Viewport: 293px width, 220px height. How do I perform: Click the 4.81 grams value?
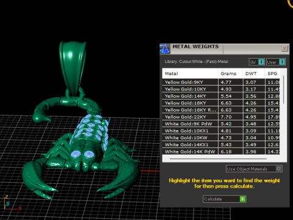point(226,131)
